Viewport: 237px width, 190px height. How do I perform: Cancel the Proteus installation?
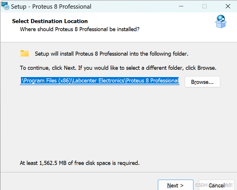[x=217, y=185]
